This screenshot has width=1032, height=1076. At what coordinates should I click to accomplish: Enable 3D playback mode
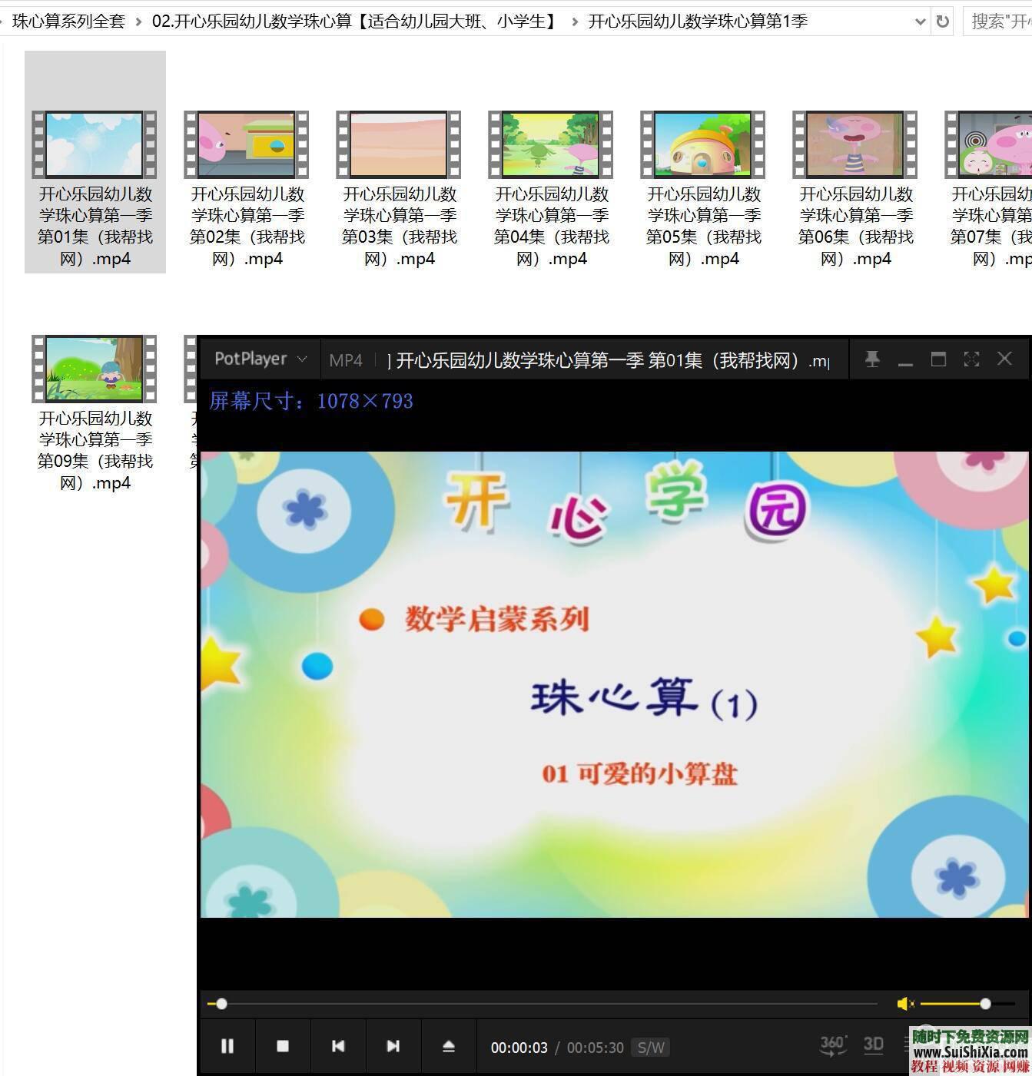874,1045
